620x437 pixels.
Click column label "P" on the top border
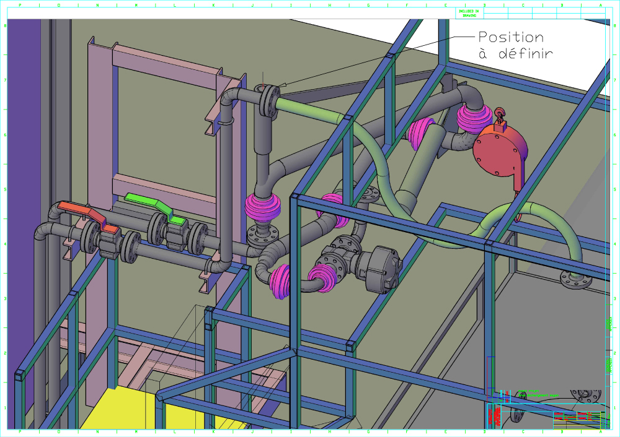pyautogui.click(x=19, y=5)
